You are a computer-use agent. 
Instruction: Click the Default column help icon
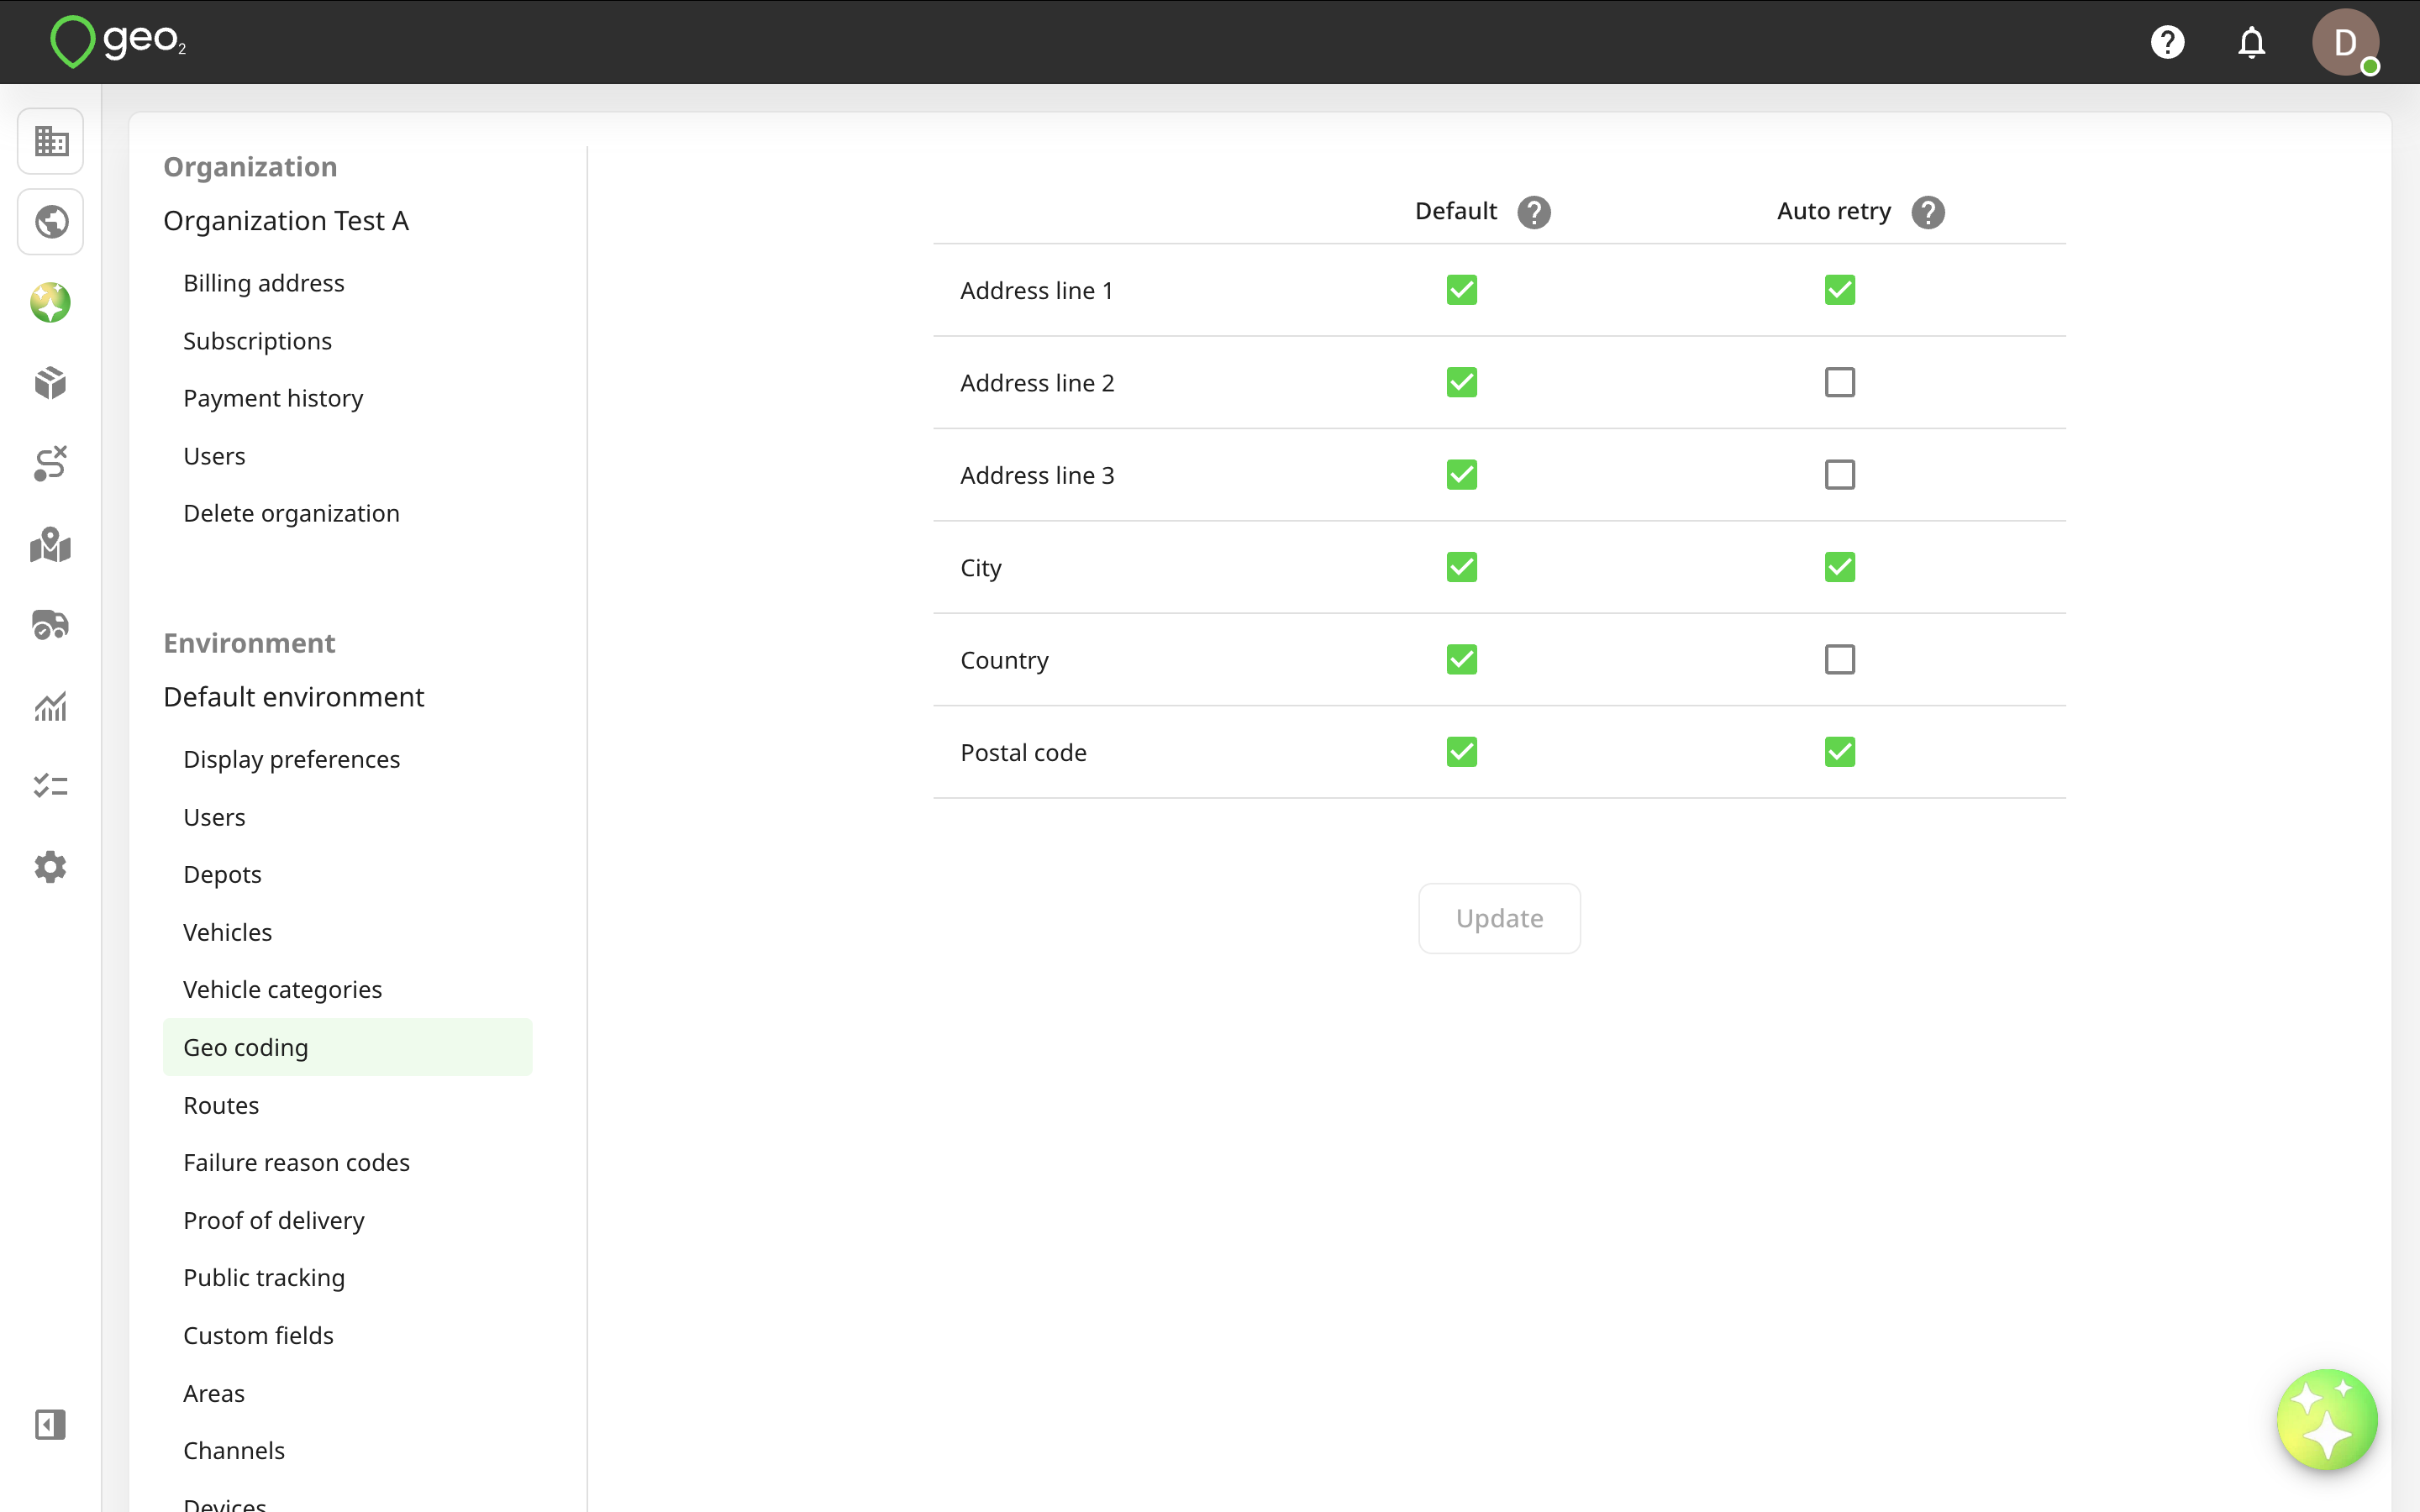(x=1534, y=212)
